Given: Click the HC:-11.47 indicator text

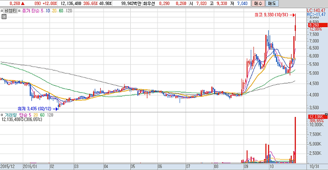Looking at the screenshot, I should point(316,15).
